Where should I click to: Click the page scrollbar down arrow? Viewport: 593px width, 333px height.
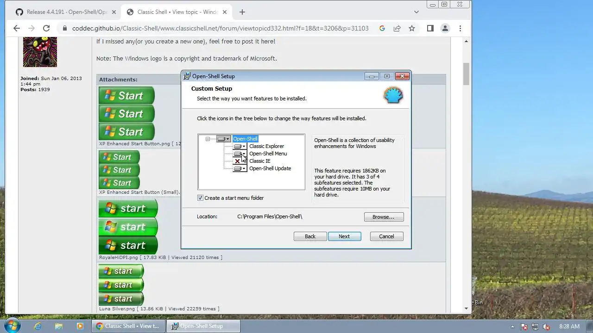click(x=467, y=308)
